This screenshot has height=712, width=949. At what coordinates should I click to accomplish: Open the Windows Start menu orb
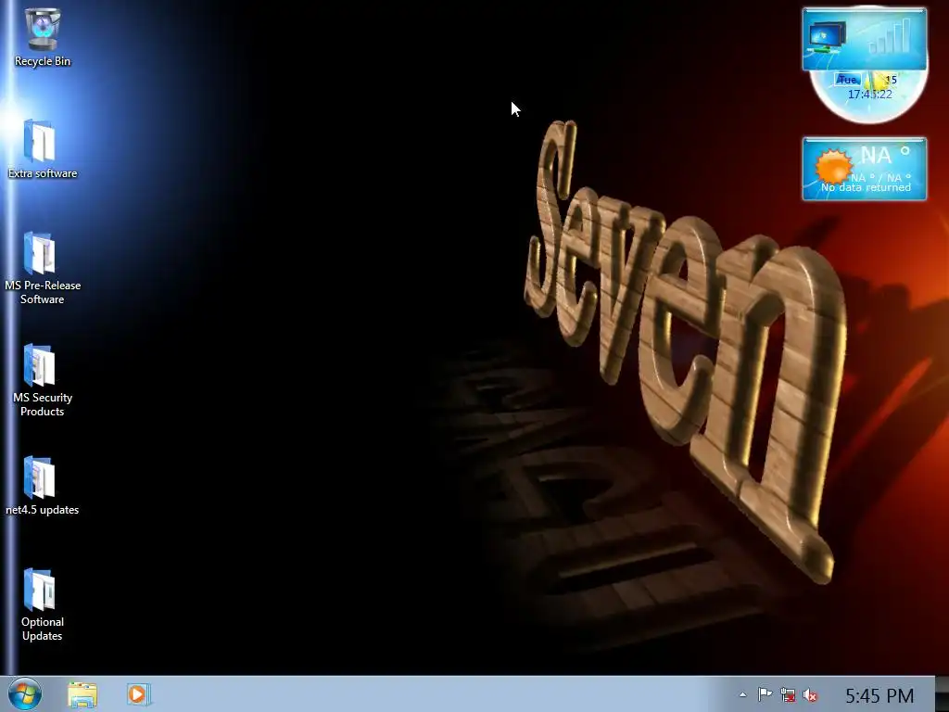[x=25, y=693]
